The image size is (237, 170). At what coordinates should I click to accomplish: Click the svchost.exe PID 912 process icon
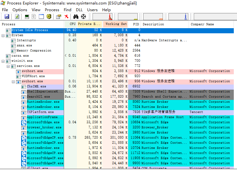(x=19, y=72)
